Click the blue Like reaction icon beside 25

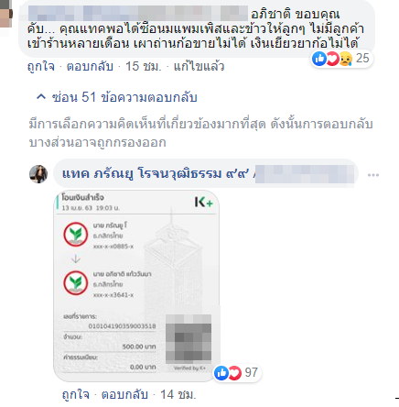(319, 58)
